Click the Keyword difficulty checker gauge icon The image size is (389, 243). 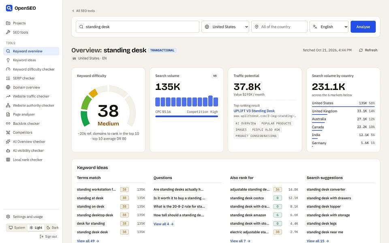point(8,69)
